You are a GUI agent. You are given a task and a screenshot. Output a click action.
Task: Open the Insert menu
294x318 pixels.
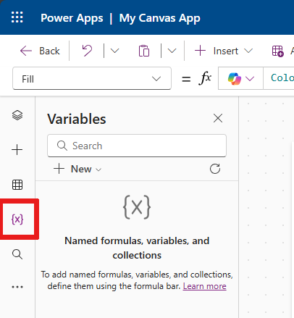224,51
